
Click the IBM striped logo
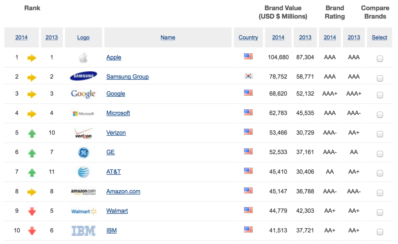83,231
